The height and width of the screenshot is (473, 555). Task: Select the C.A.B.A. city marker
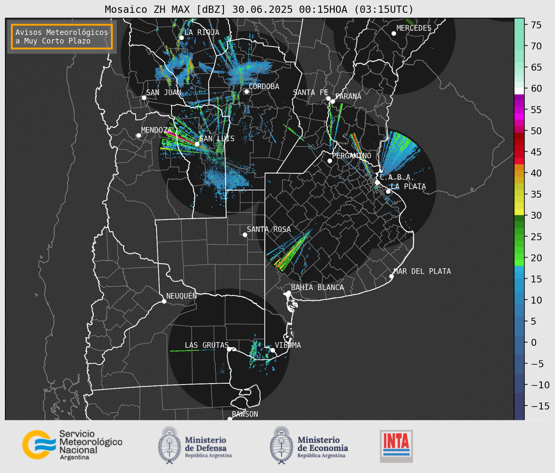377,182
